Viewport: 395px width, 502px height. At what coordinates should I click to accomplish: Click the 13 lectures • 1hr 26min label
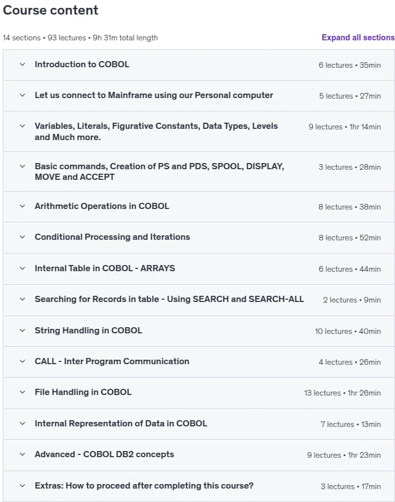point(342,393)
